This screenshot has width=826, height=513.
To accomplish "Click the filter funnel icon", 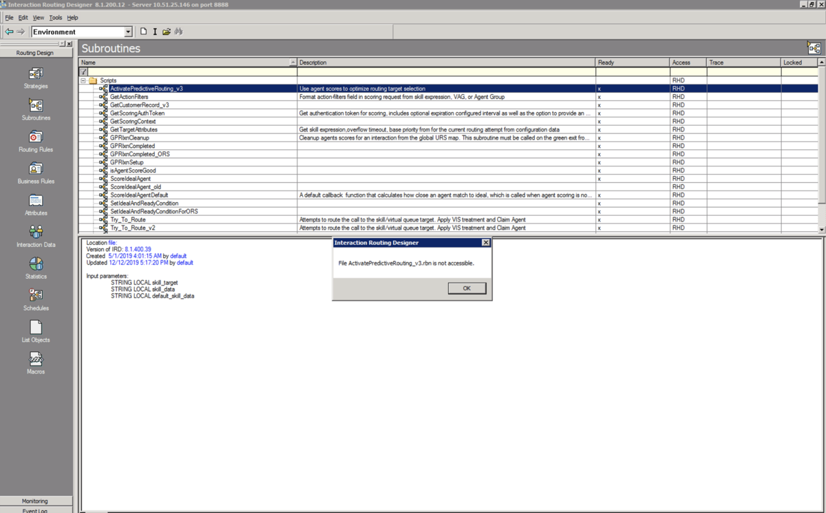I will [84, 72].
